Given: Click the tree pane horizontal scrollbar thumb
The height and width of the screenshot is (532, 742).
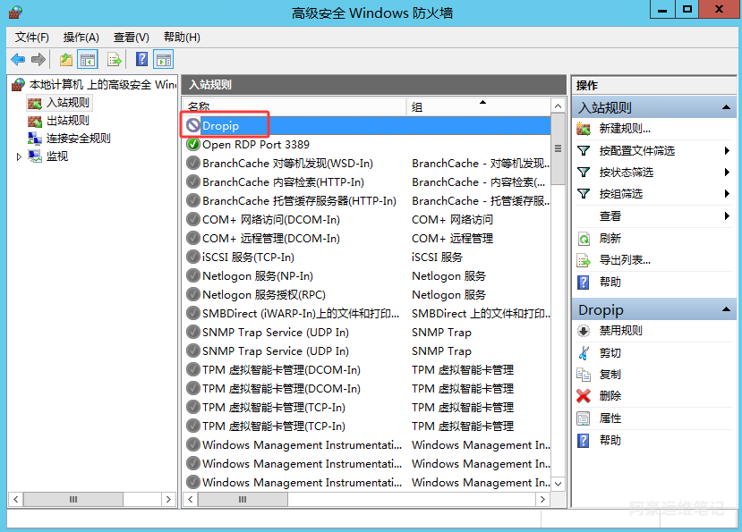Looking at the screenshot, I should (x=73, y=499).
